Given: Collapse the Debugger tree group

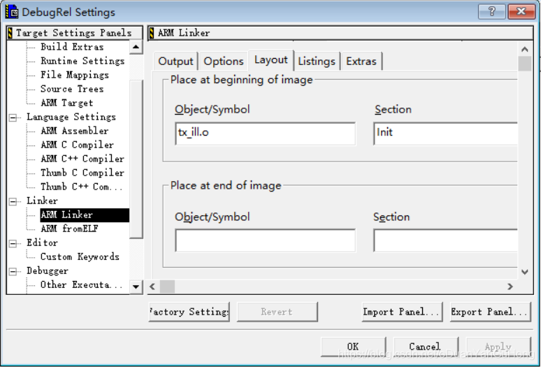Looking at the screenshot, I should click(13, 271).
